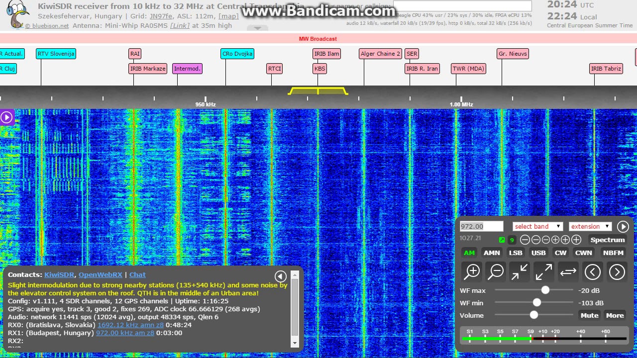The width and height of the screenshot is (637, 358).
Task: Open the antenna [Link]
Action: (x=180, y=25)
